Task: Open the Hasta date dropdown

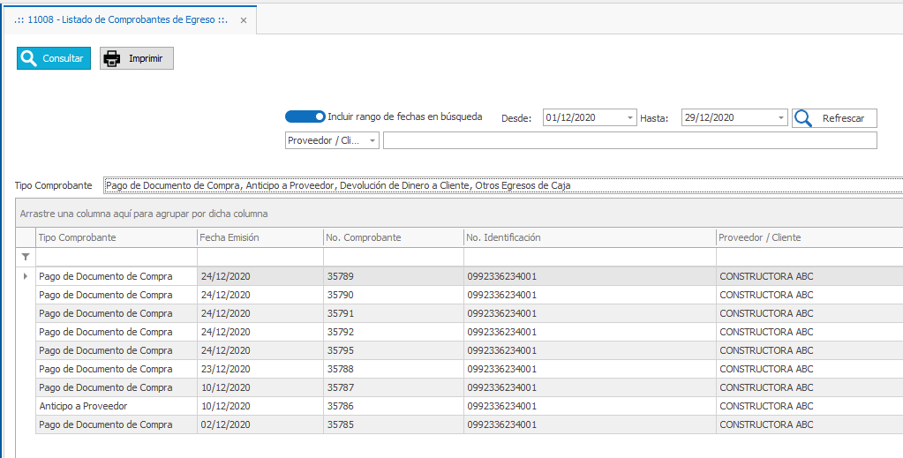Action: click(x=781, y=117)
